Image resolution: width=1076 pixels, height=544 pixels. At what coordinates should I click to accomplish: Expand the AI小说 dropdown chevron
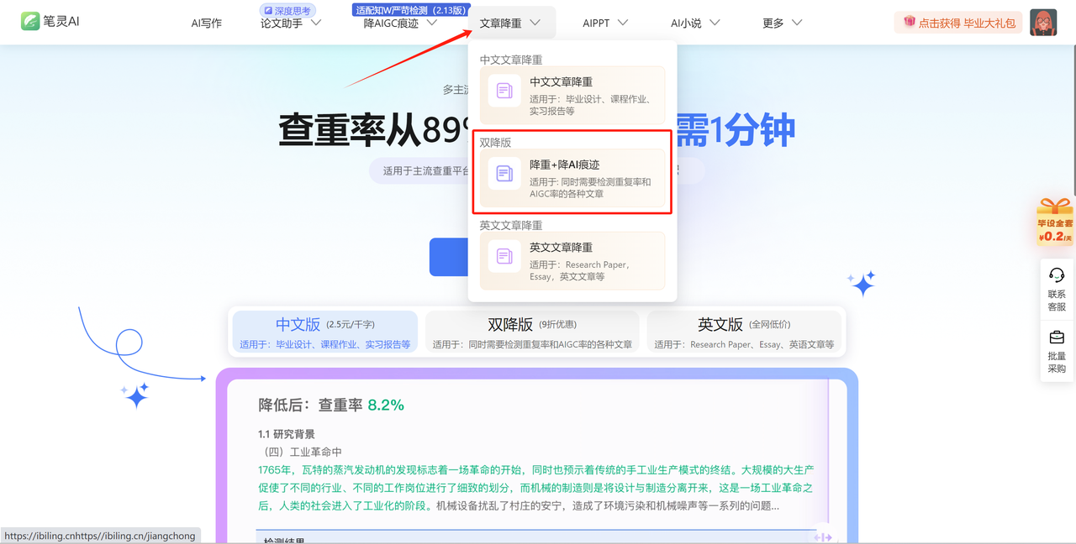click(x=715, y=23)
